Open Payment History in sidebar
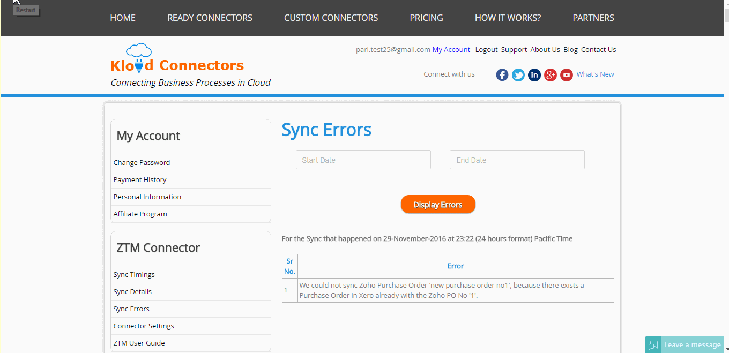 (140, 179)
